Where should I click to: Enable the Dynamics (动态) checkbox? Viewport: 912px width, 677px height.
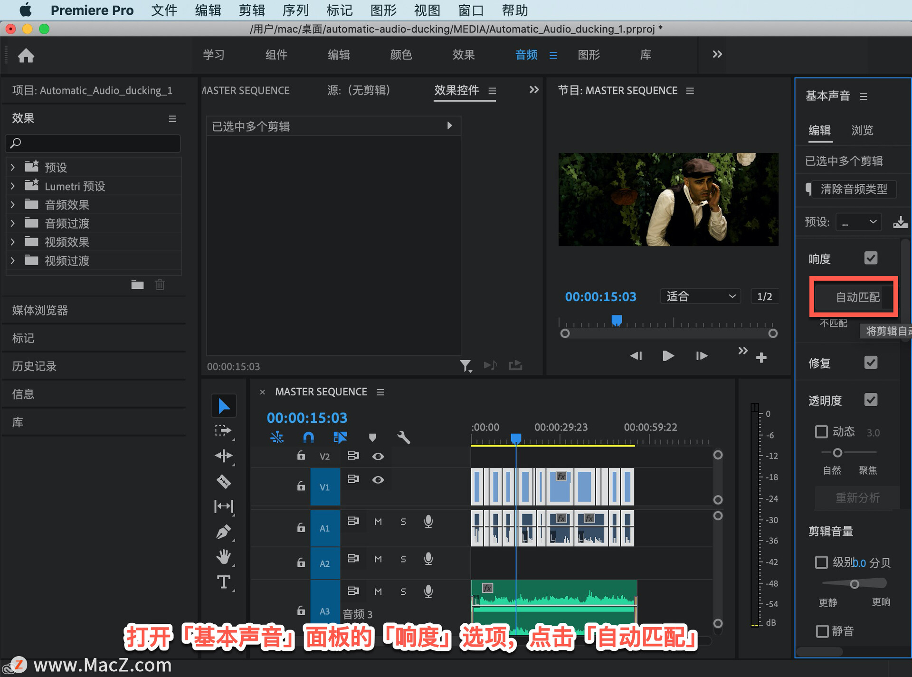pos(821,431)
